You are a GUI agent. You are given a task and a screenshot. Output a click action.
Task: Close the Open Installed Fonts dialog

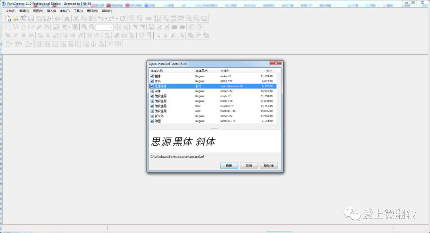(276, 63)
